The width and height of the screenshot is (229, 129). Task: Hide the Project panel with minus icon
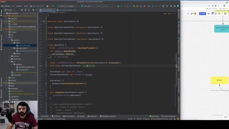tap(36, 10)
